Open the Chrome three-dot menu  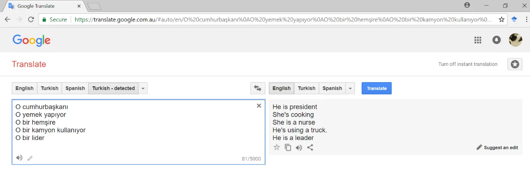coord(526,19)
